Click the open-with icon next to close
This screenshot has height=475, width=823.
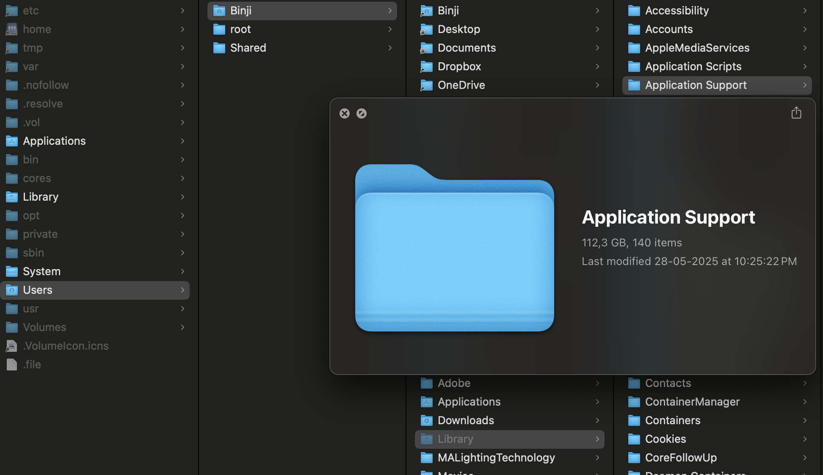(362, 113)
